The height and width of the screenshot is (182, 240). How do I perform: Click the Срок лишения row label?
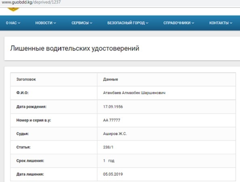30,161
